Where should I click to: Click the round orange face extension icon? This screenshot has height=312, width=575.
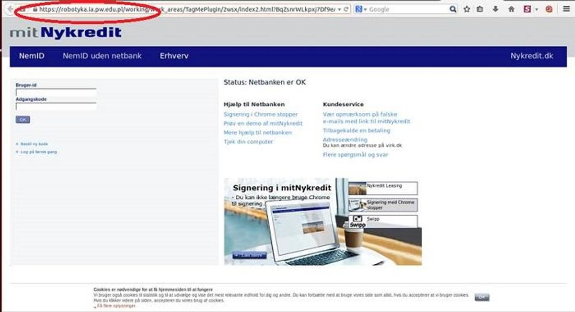[x=549, y=9]
